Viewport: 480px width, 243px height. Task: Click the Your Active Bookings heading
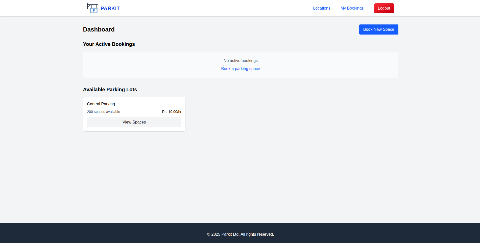109,44
